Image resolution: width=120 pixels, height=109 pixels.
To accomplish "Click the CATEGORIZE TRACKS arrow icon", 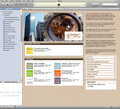I will [115, 72].
